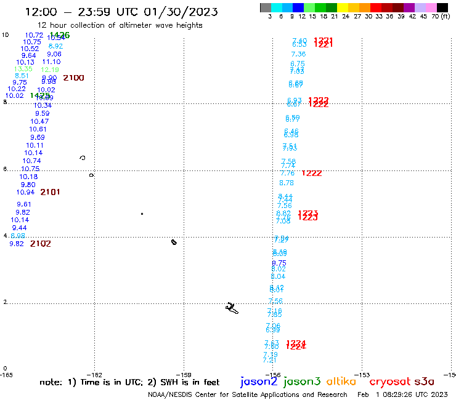
Task: Click the light blue reading 7.36
Action: [298, 54]
